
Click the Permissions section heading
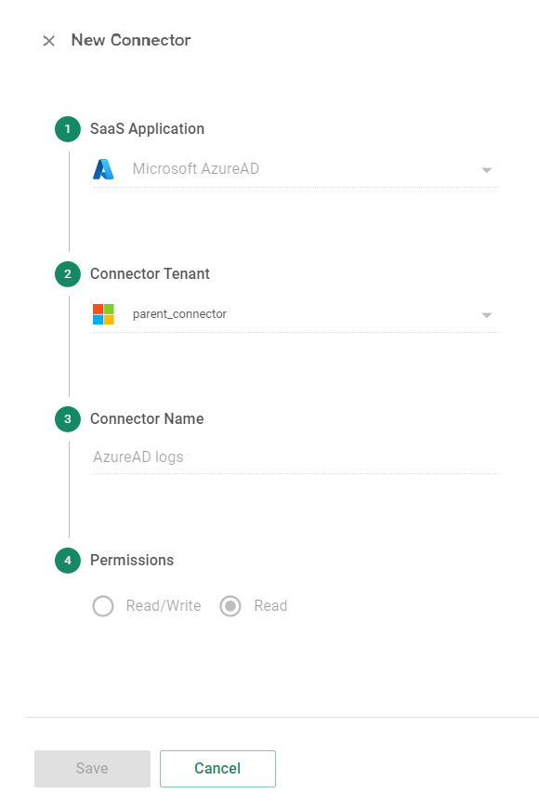131,561
